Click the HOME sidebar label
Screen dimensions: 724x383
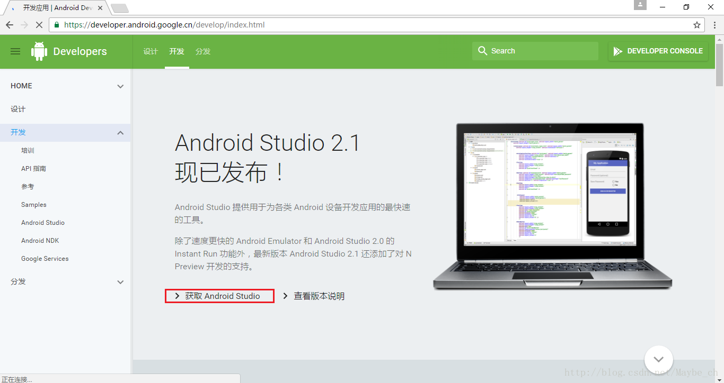(x=21, y=86)
